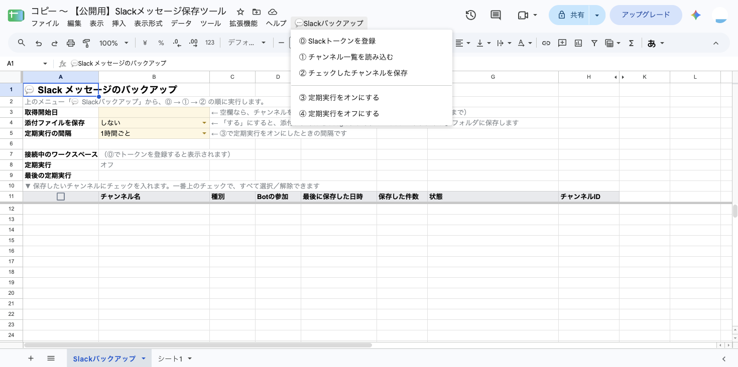Open シート1 tab menu arrow

190,358
